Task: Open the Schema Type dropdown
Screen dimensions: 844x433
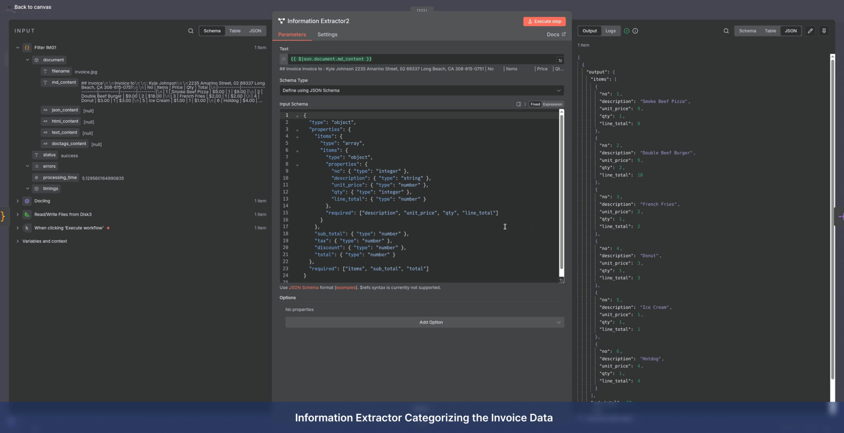Action: [x=421, y=90]
